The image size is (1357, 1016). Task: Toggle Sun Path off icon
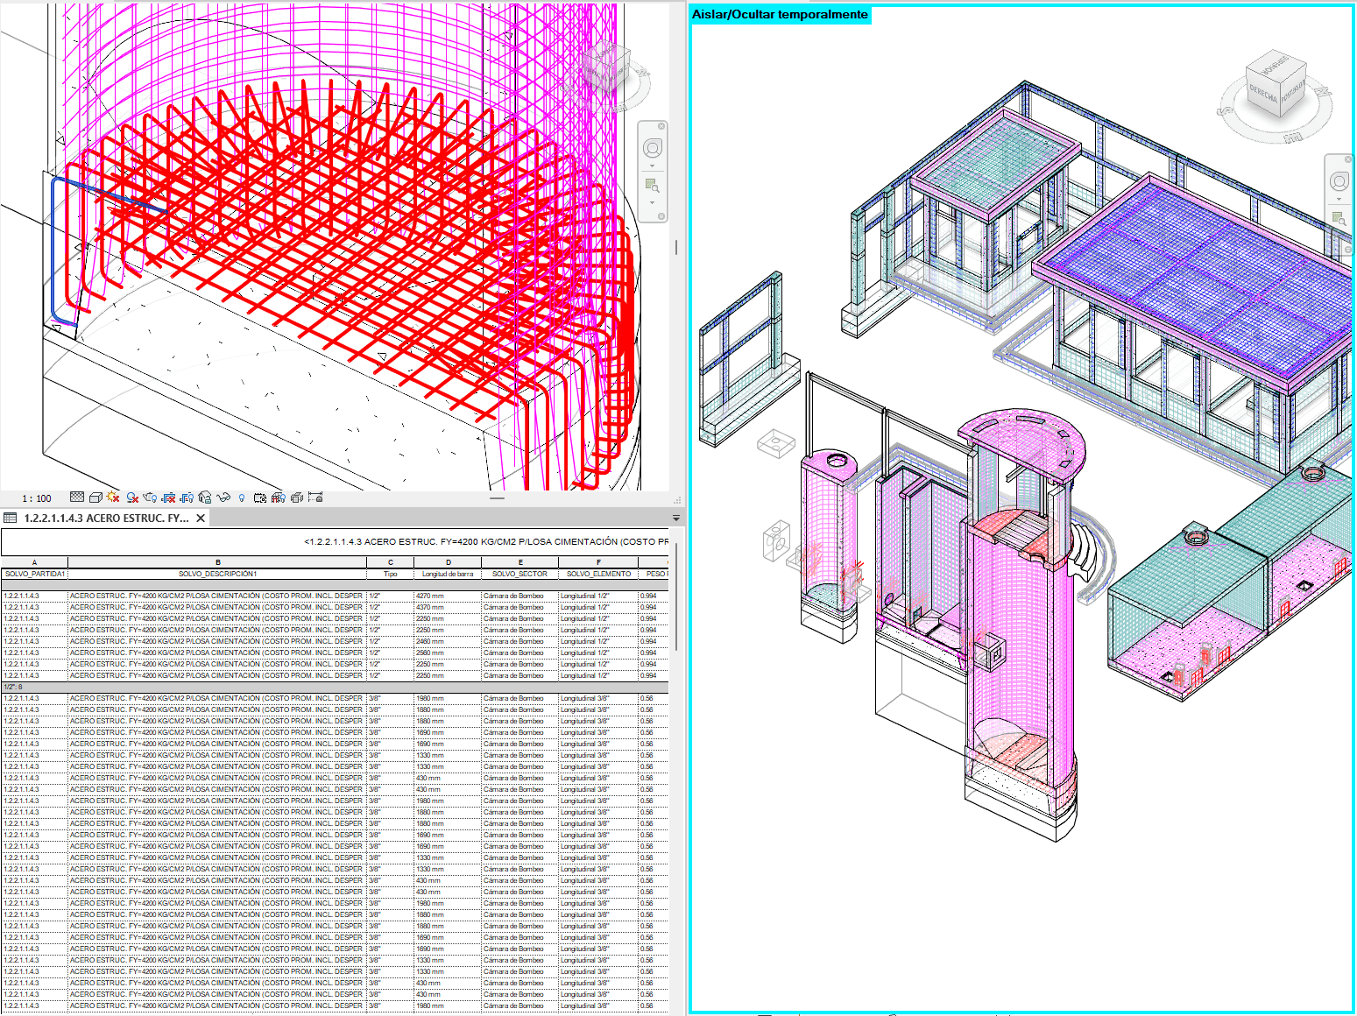coord(113,497)
